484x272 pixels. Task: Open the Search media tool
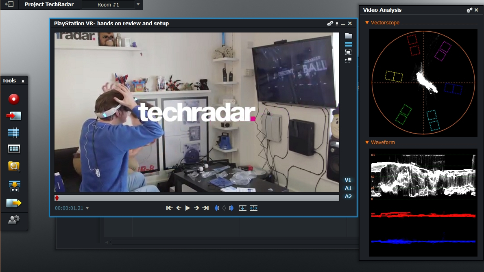[x=13, y=166]
